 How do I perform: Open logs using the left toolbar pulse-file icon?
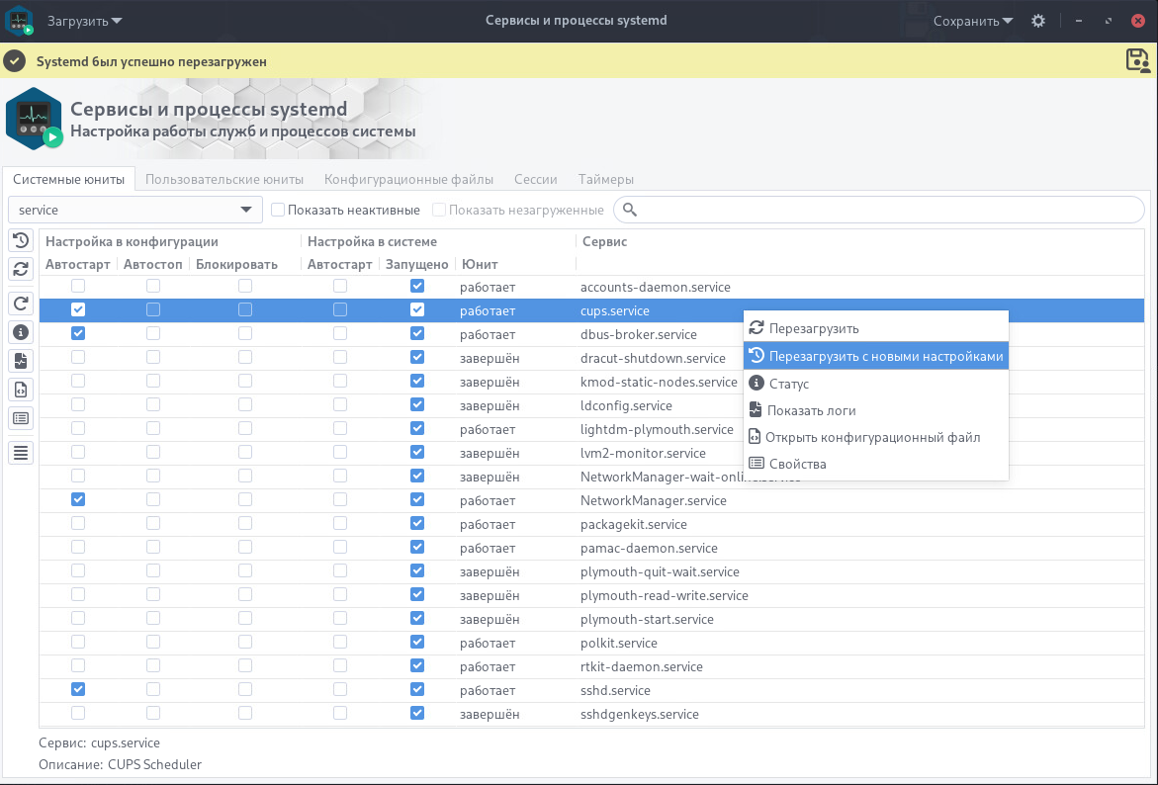coord(21,361)
